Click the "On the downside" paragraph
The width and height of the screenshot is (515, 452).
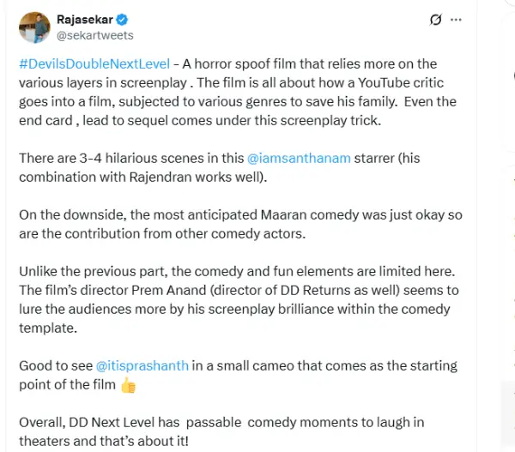click(x=240, y=224)
